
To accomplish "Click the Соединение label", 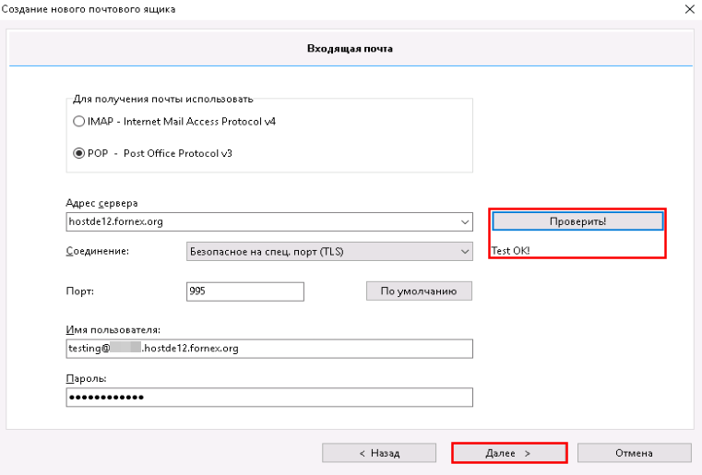I will click(x=98, y=252).
